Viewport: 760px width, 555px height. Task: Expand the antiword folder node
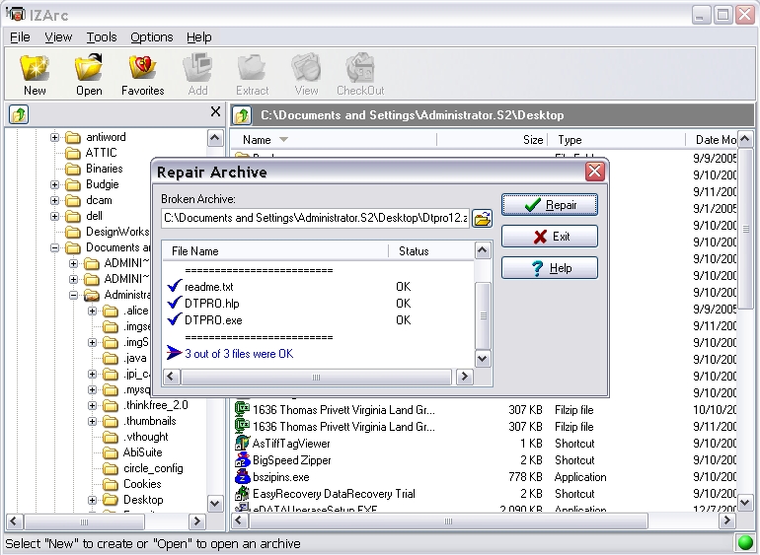point(54,138)
